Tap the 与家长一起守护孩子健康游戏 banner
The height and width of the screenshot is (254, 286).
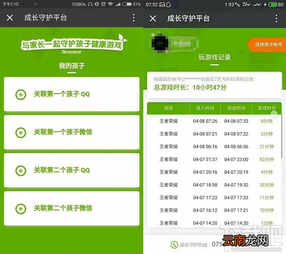point(72,44)
